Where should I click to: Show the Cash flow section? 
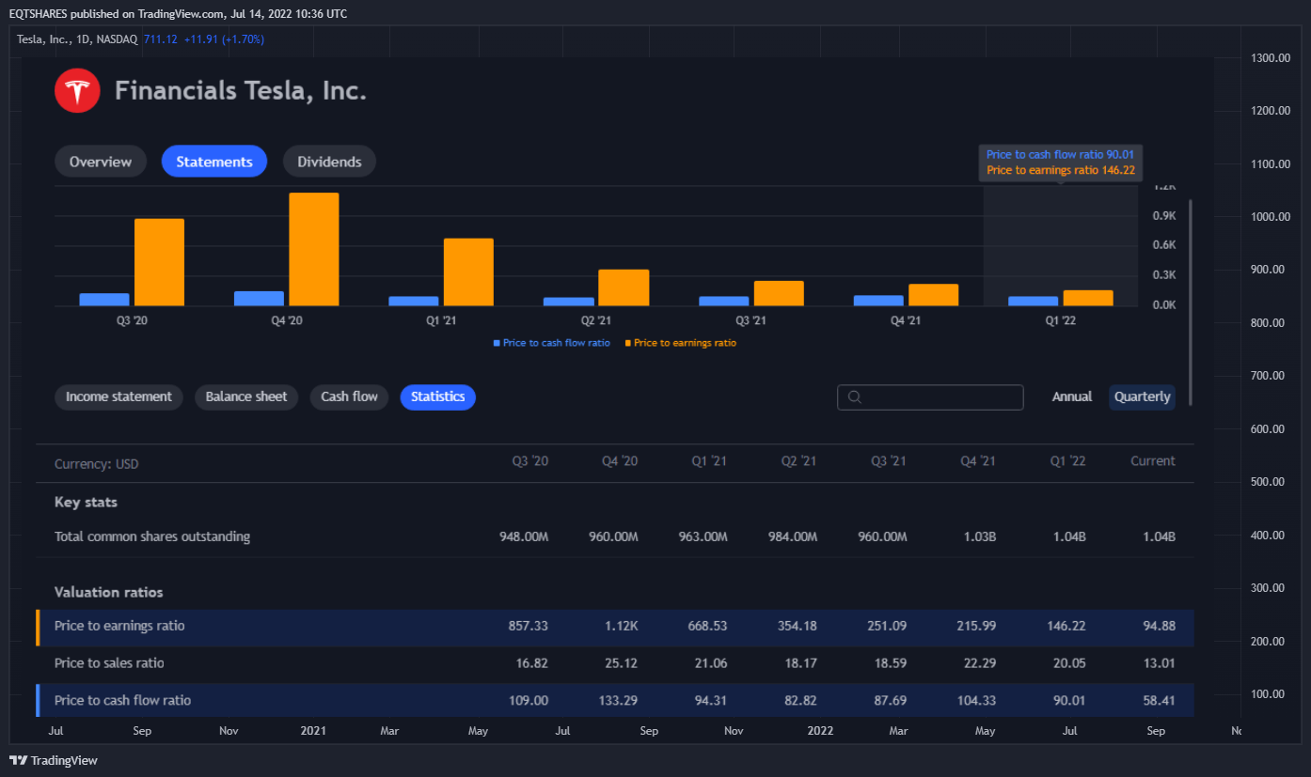(x=349, y=396)
